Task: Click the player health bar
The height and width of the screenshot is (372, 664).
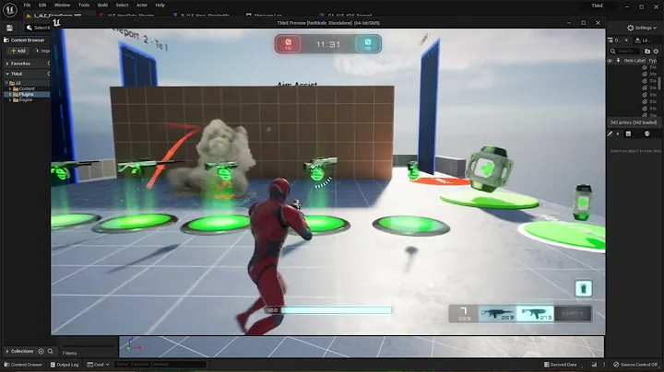Action: [x=336, y=310]
